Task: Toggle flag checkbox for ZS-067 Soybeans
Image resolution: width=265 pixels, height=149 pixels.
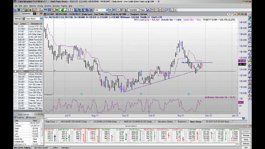Action: pyautogui.click(x=16, y=106)
